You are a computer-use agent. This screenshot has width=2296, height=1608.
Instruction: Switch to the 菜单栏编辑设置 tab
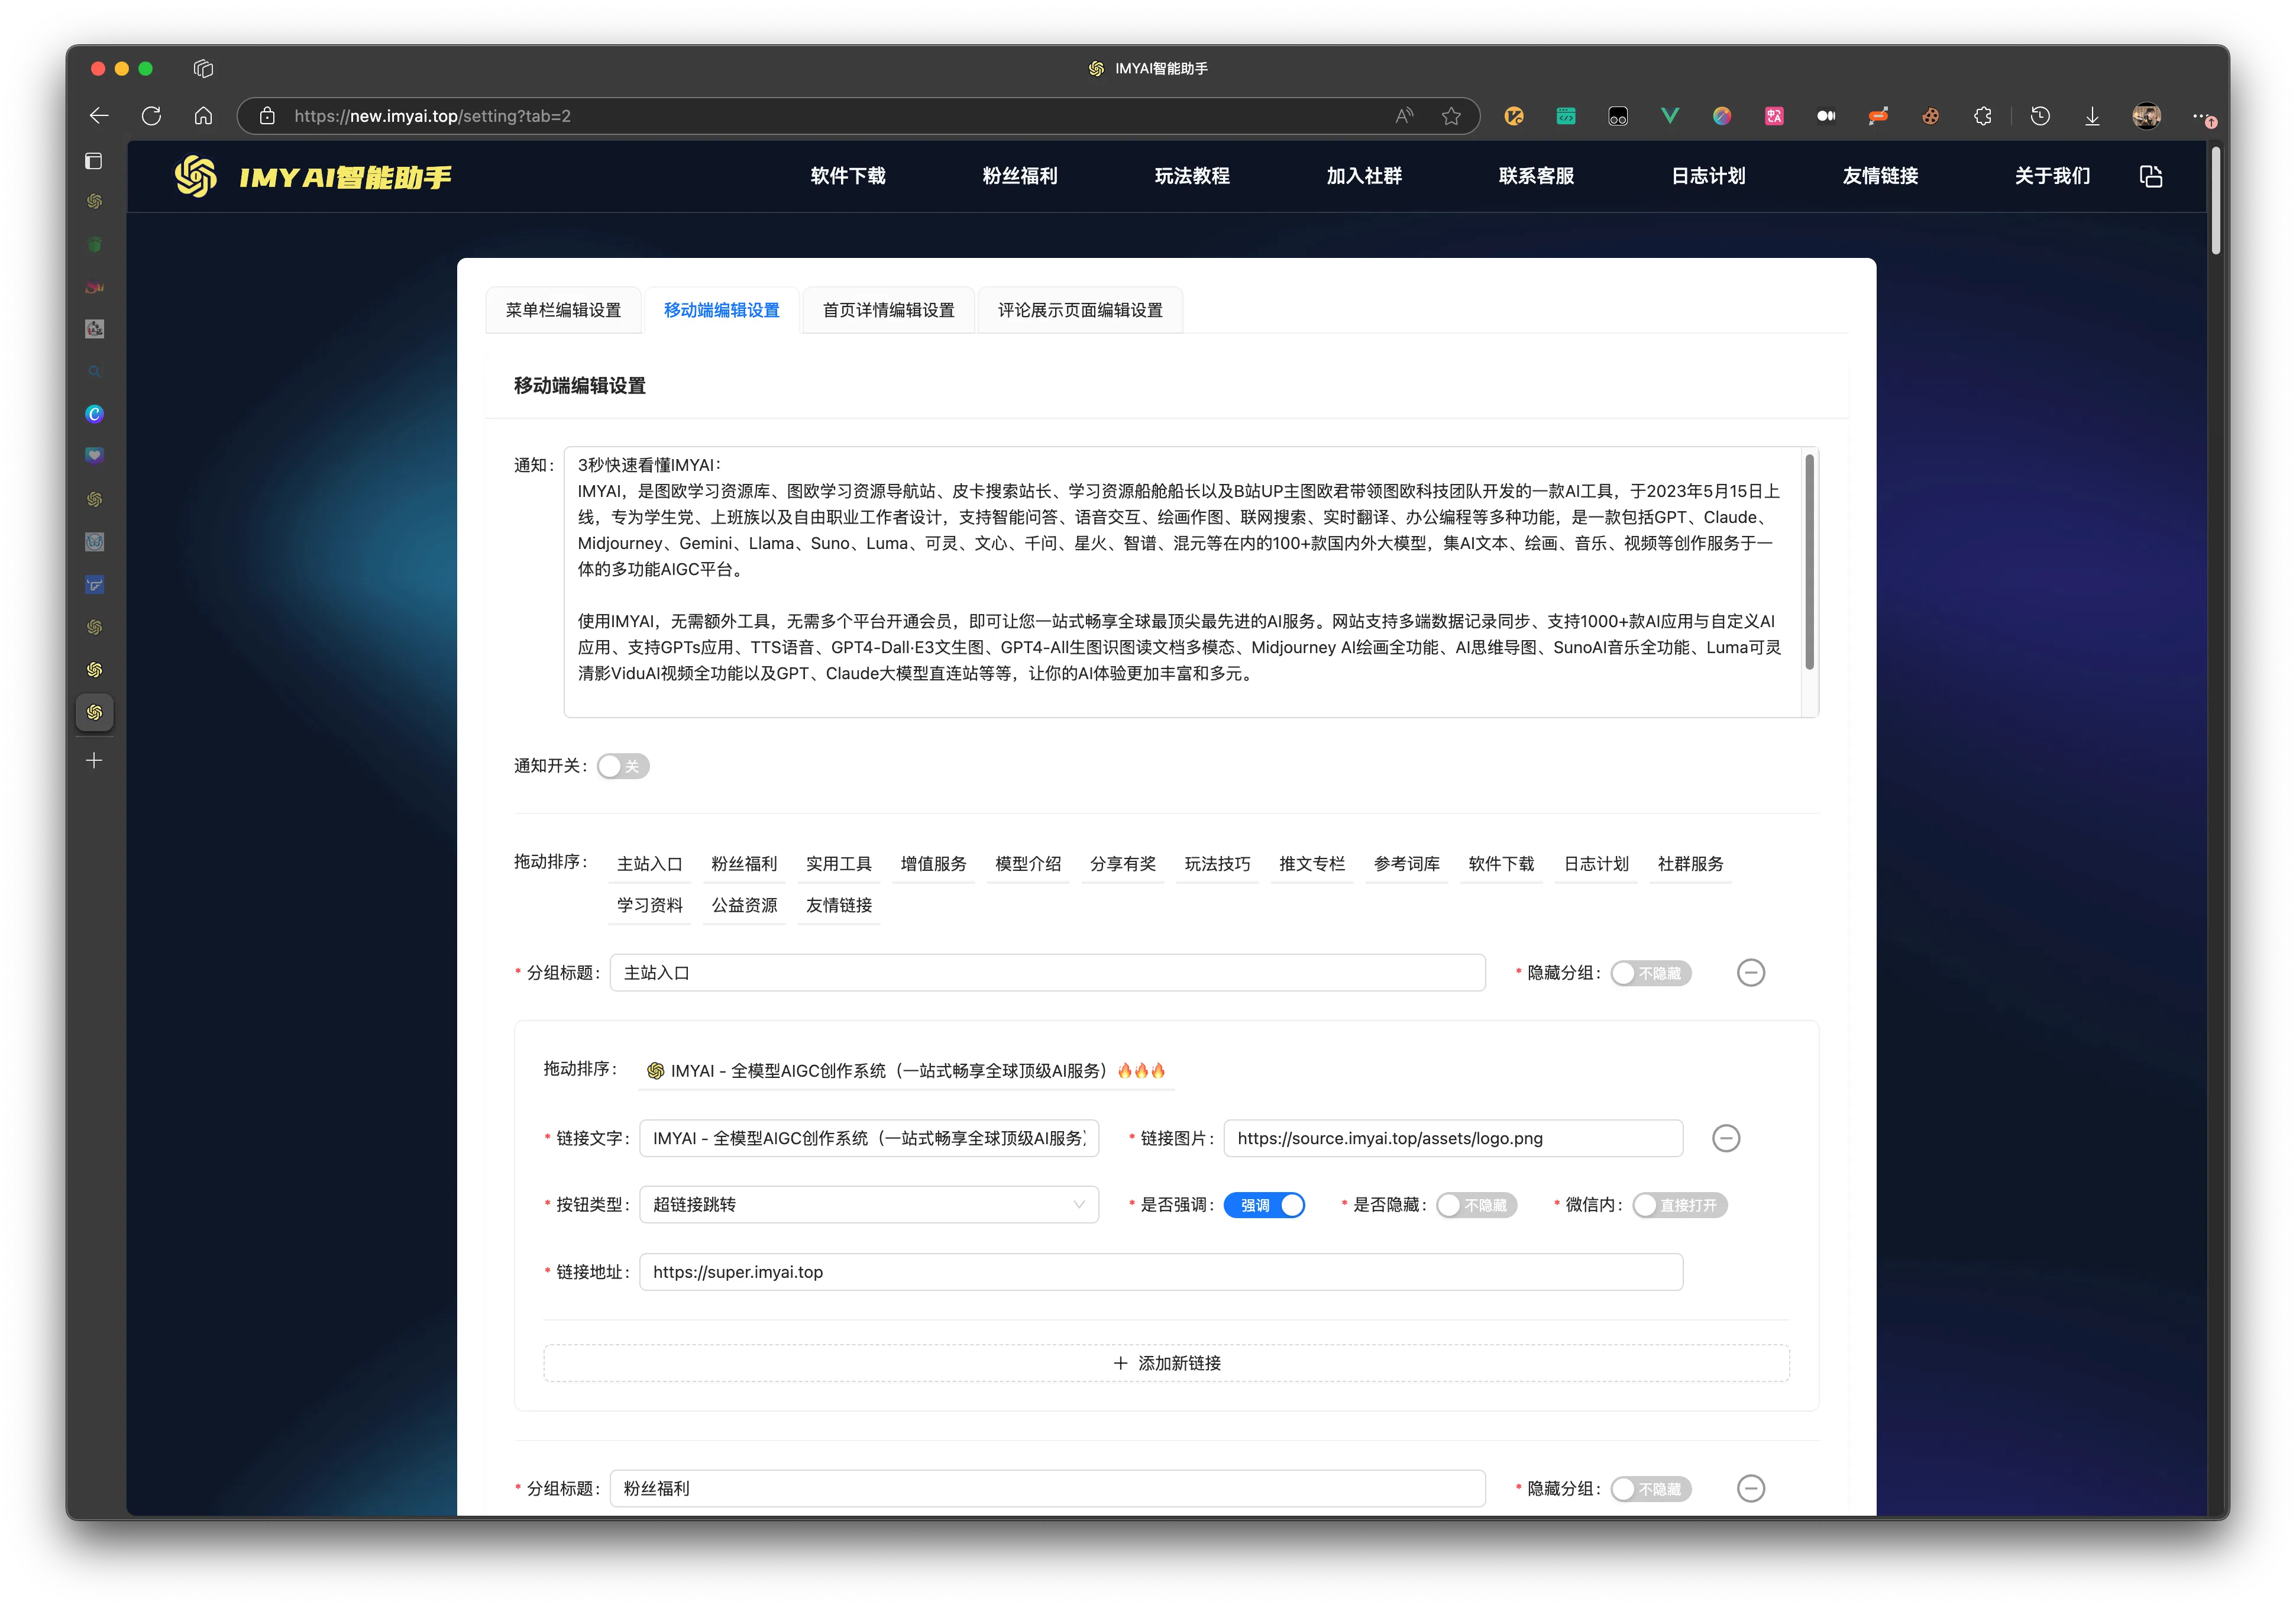coord(563,310)
